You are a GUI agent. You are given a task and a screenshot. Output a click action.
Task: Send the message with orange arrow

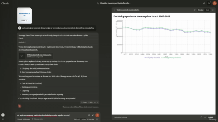[x=97, y=115]
